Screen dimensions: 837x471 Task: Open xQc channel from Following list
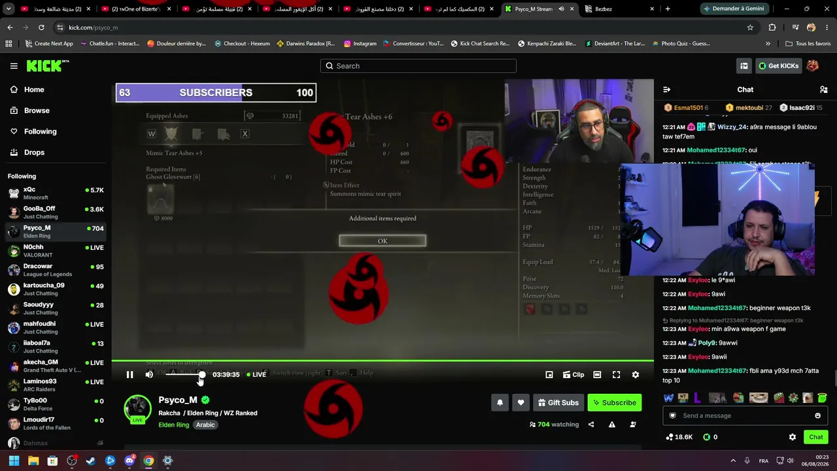point(56,193)
